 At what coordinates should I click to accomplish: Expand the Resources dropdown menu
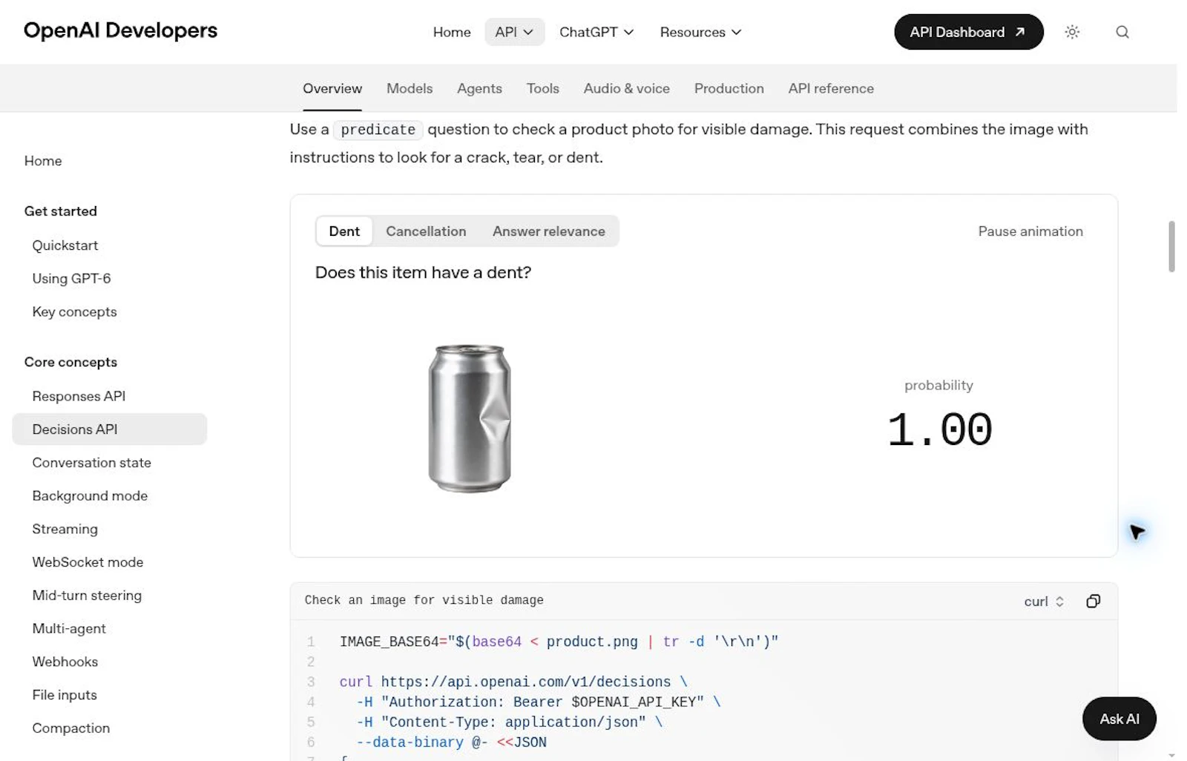point(700,32)
